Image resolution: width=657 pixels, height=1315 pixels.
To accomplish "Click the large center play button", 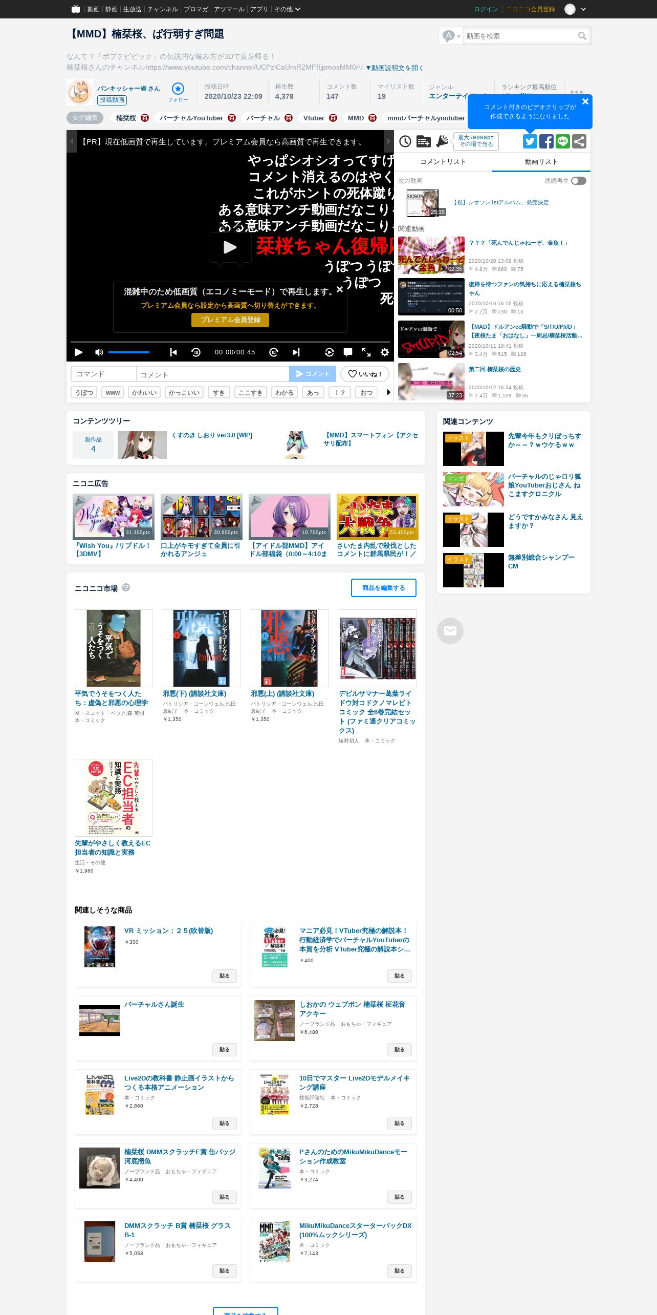I will tap(230, 248).
